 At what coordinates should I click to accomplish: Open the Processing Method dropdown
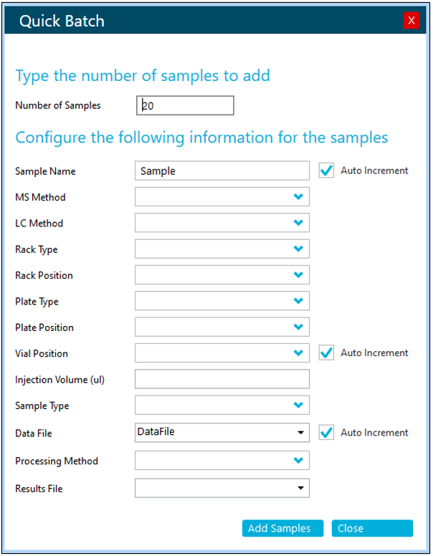click(298, 461)
